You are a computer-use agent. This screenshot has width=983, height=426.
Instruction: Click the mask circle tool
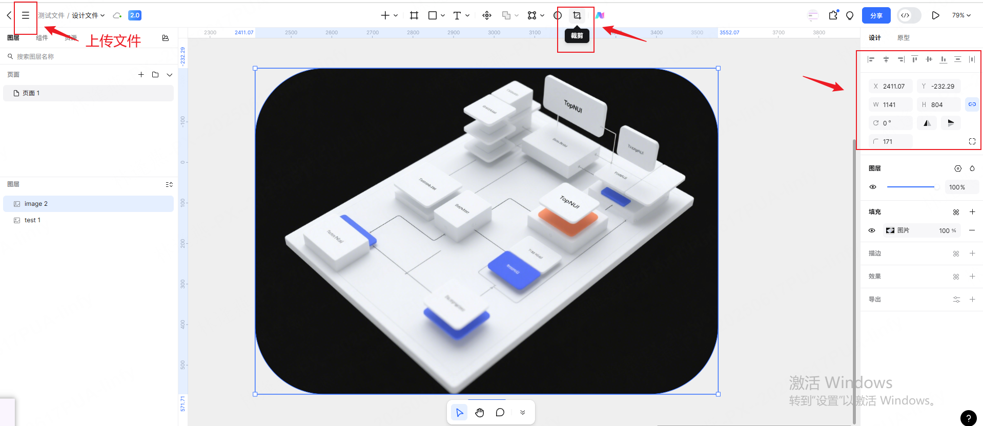coord(558,15)
